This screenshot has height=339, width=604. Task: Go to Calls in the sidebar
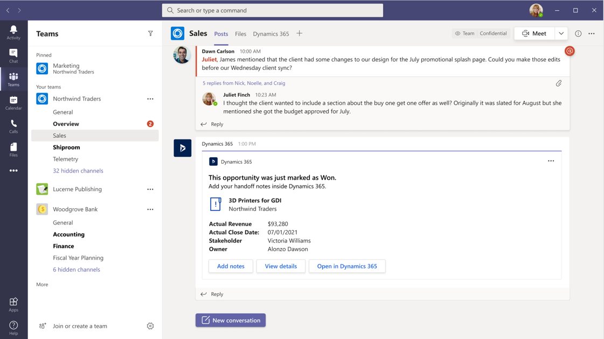13,126
